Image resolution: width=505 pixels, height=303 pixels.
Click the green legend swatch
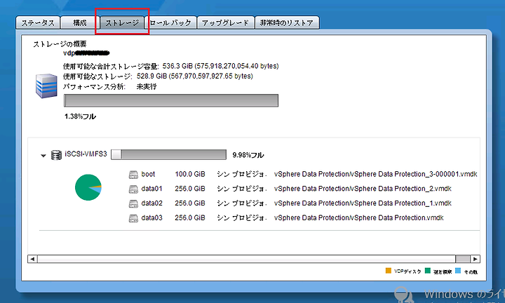pyautogui.click(x=428, y=271)
